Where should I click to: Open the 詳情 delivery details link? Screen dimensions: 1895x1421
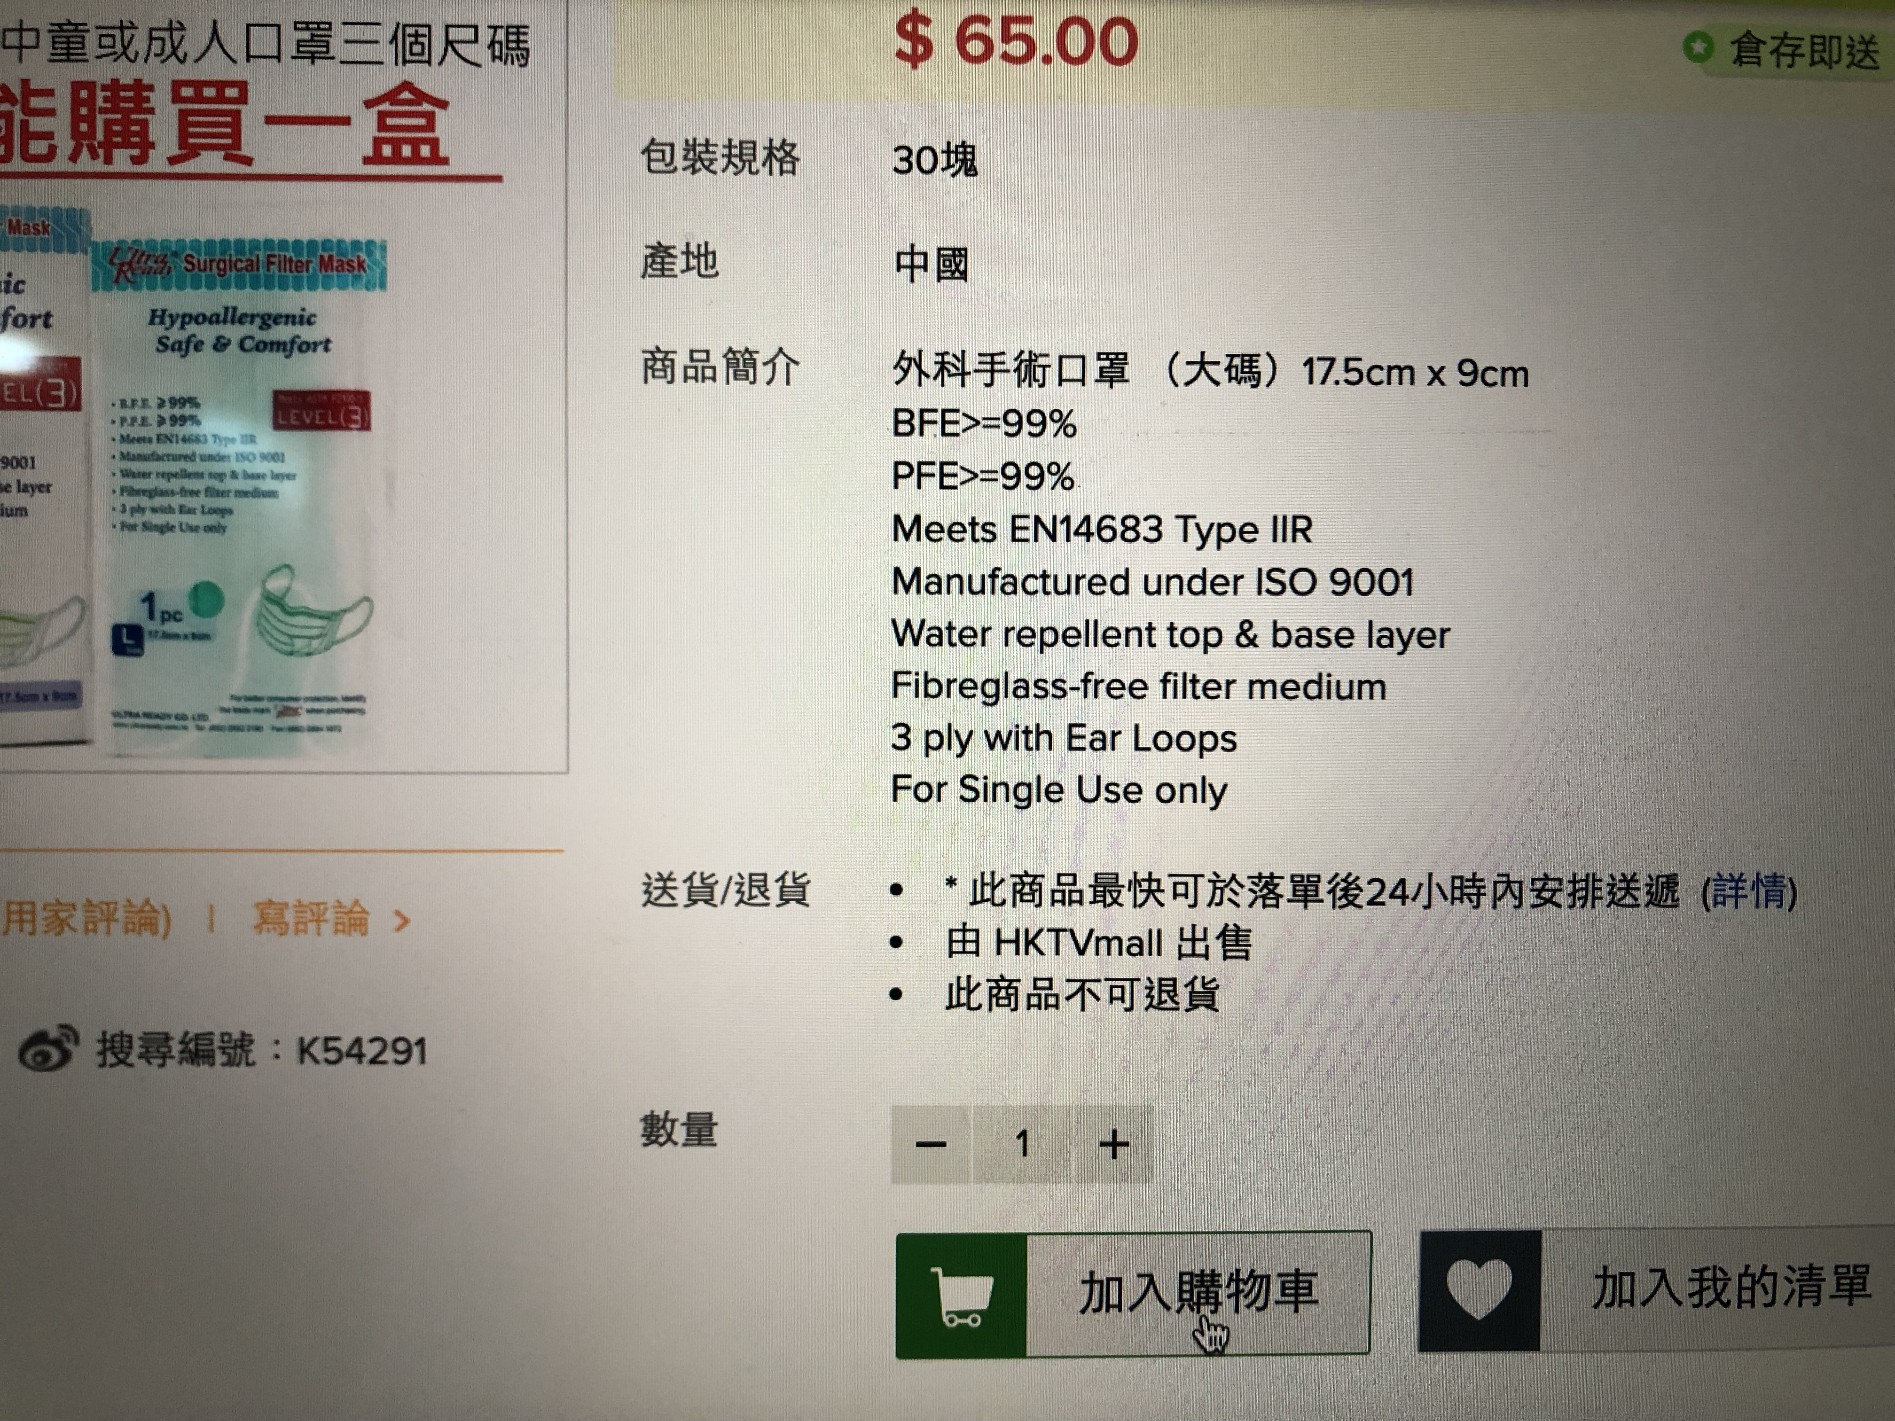pos(1748,892)
